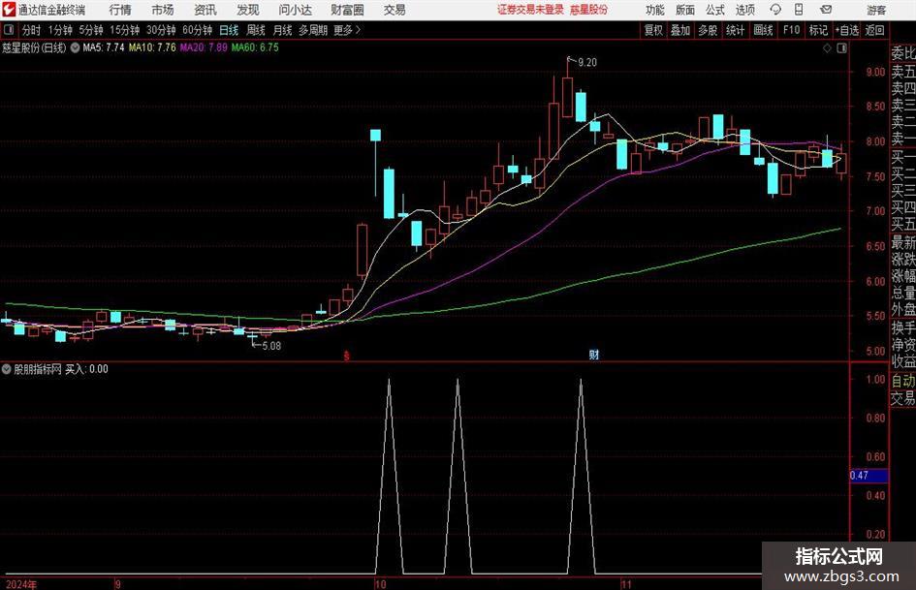Click the MA10: 7.76 label
This screenshot has height=590, width=916.
[x=152, y=47]
